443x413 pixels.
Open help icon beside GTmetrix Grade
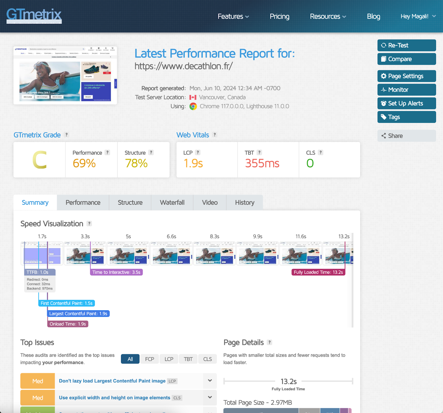click(x=66, y=135)
